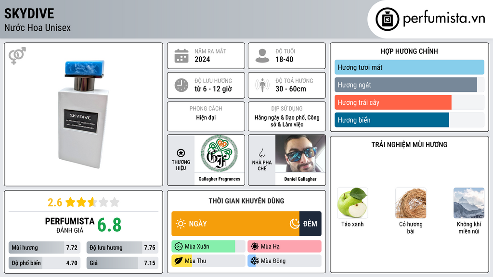Viewport: 493px width, 277px height.
Task: Click the Hương biển accord bar
Action: 409,120
